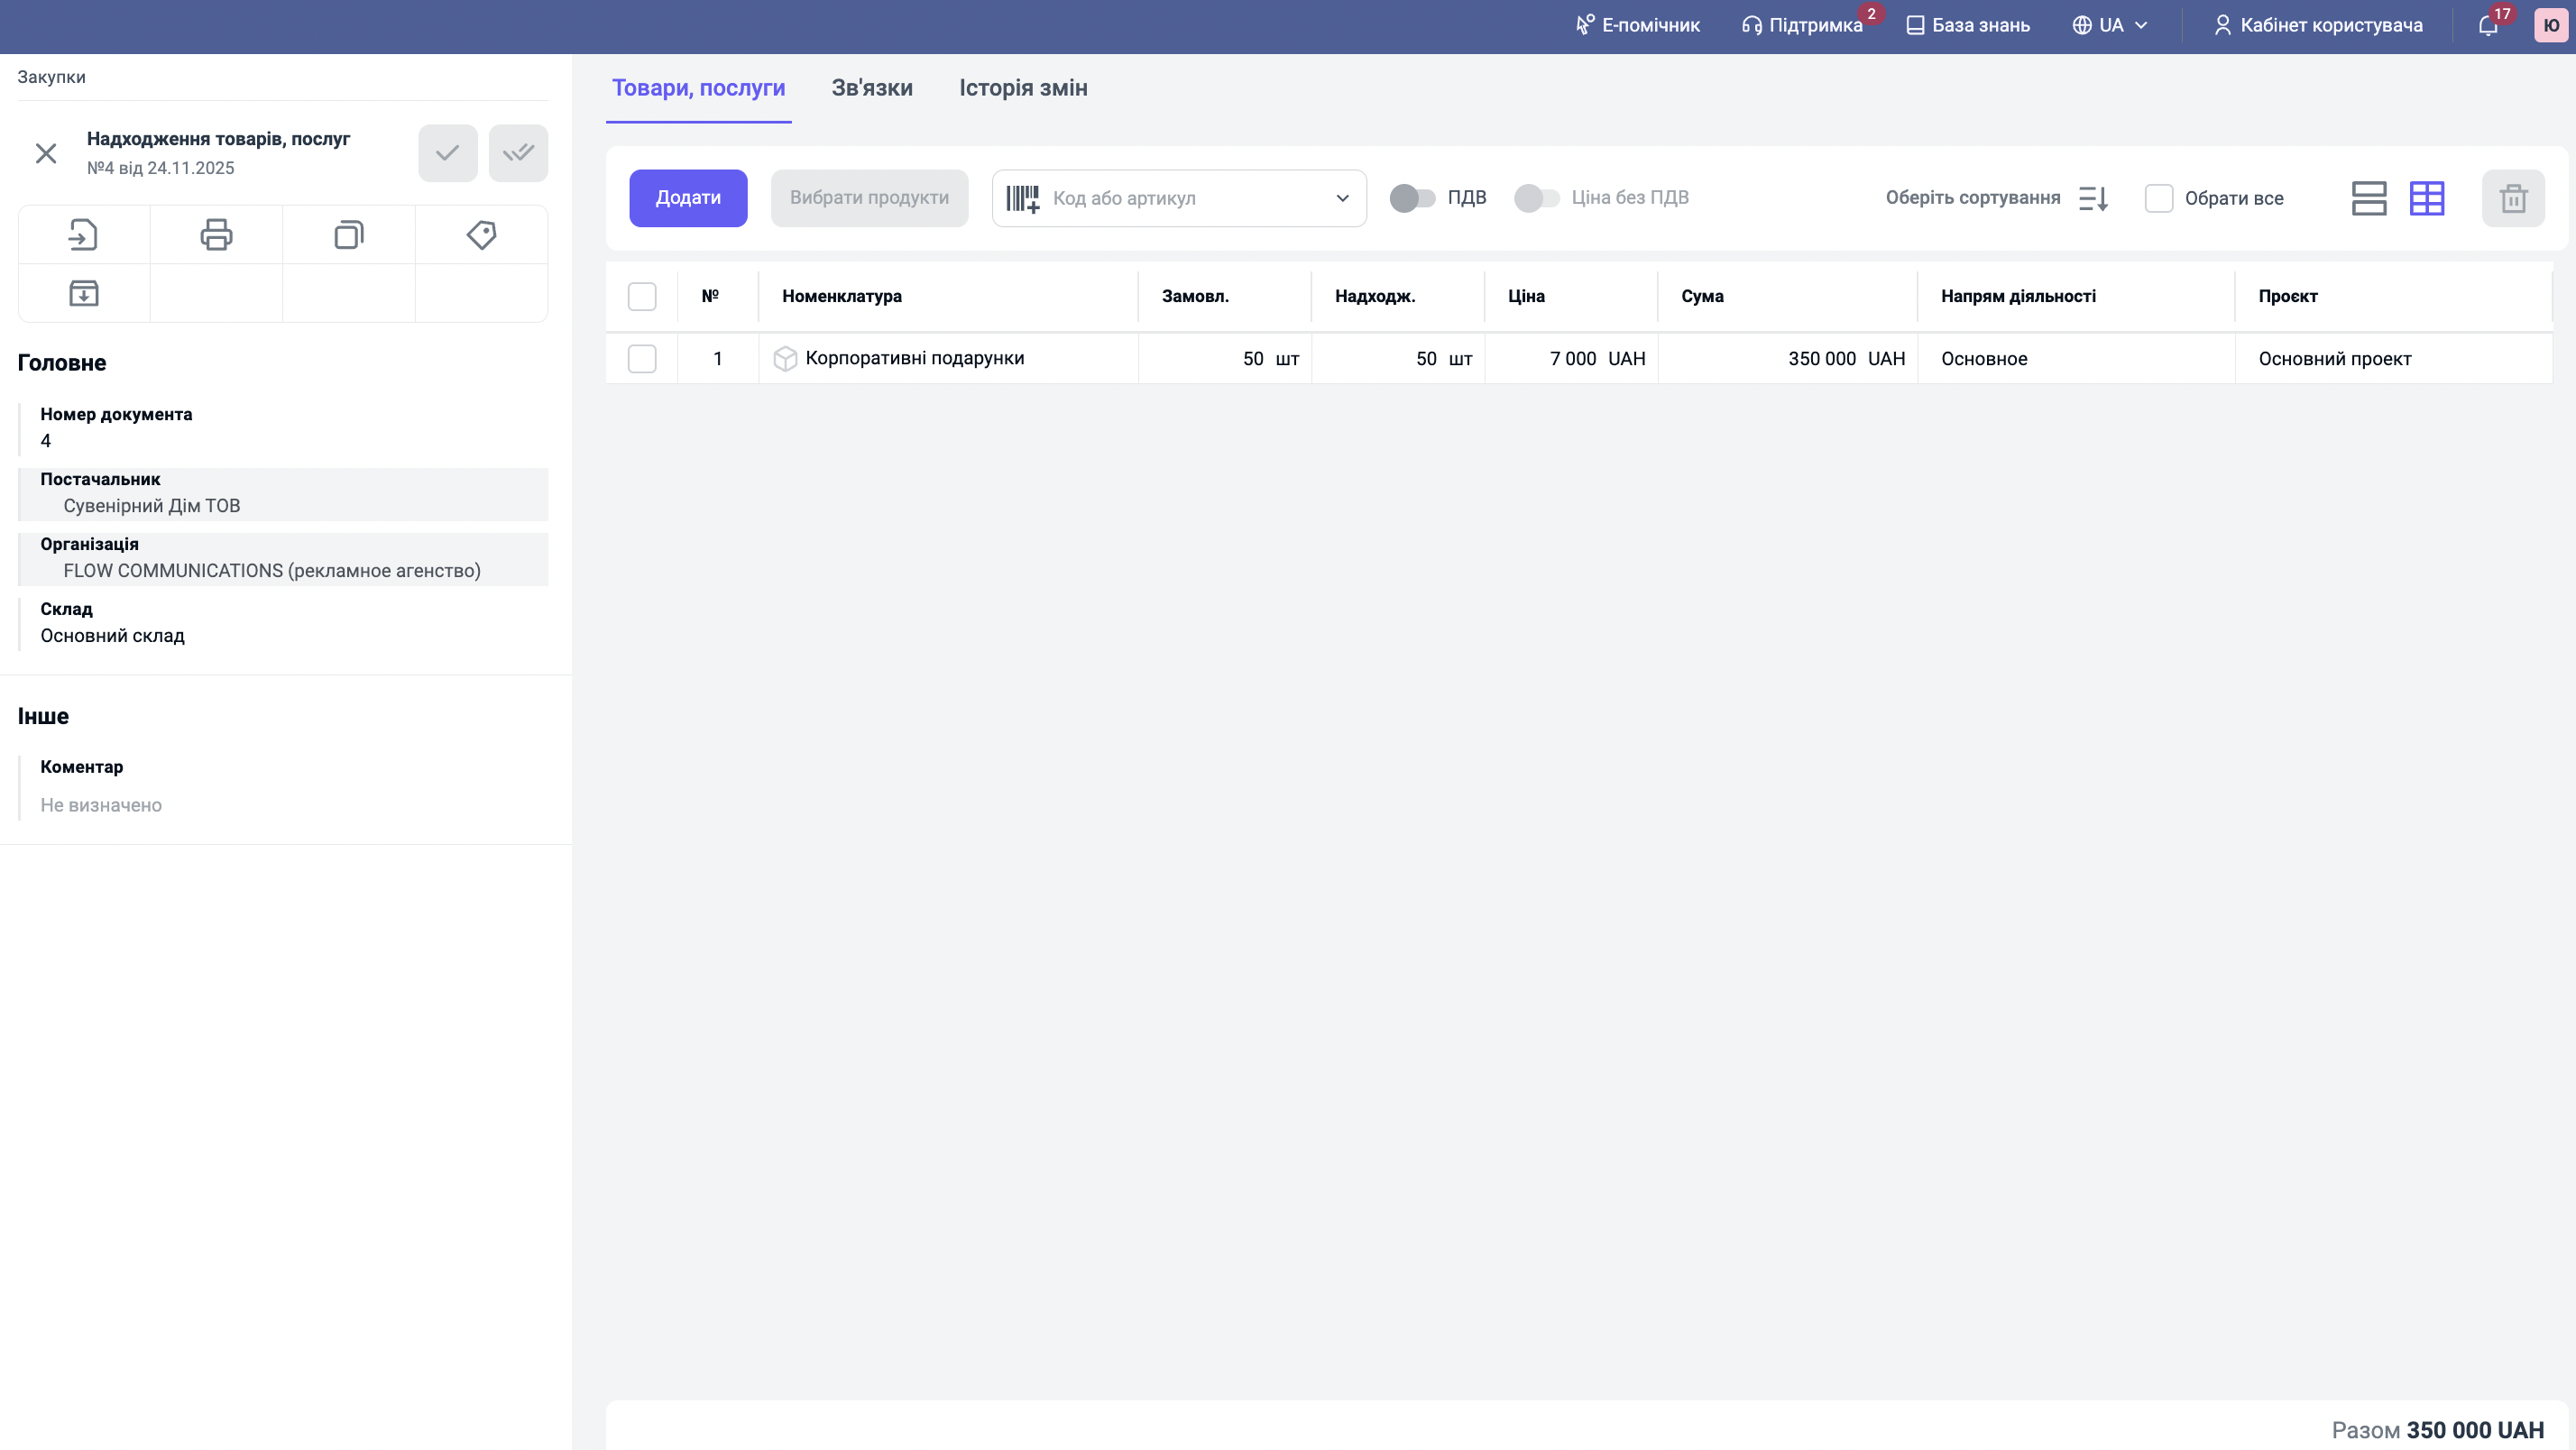The image size is (2576, 1450).
Task: Open the Історія змін tab
Action: tap(1023, 88)
